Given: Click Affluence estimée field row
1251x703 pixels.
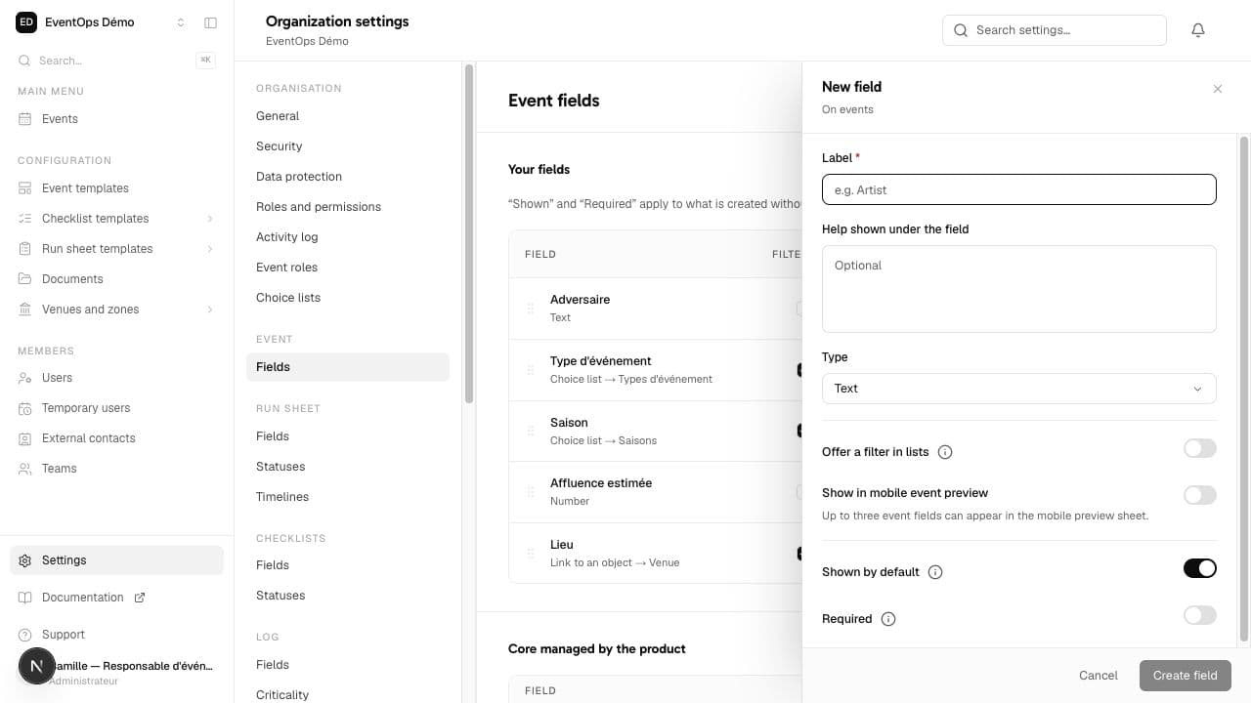Looking at the screenshot, I should [x=655, y=492].
